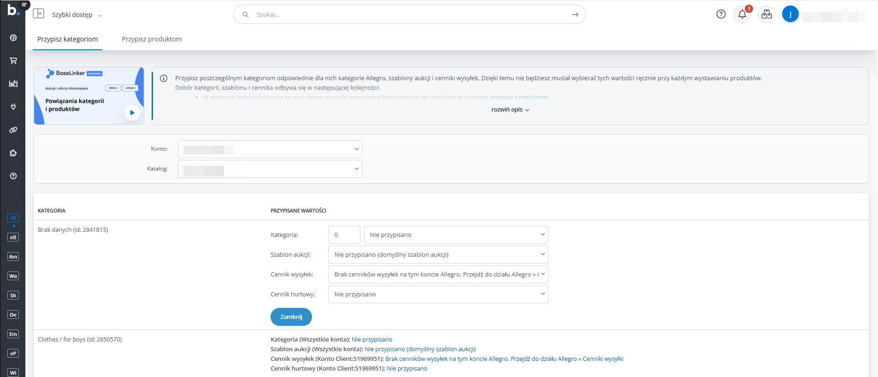The image size is (878, 377).
Task: Open the notifications bell icon
Action: point(742,14)
